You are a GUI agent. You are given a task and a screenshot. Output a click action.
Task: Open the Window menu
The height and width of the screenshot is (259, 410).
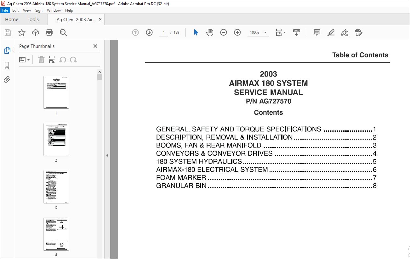54,10
